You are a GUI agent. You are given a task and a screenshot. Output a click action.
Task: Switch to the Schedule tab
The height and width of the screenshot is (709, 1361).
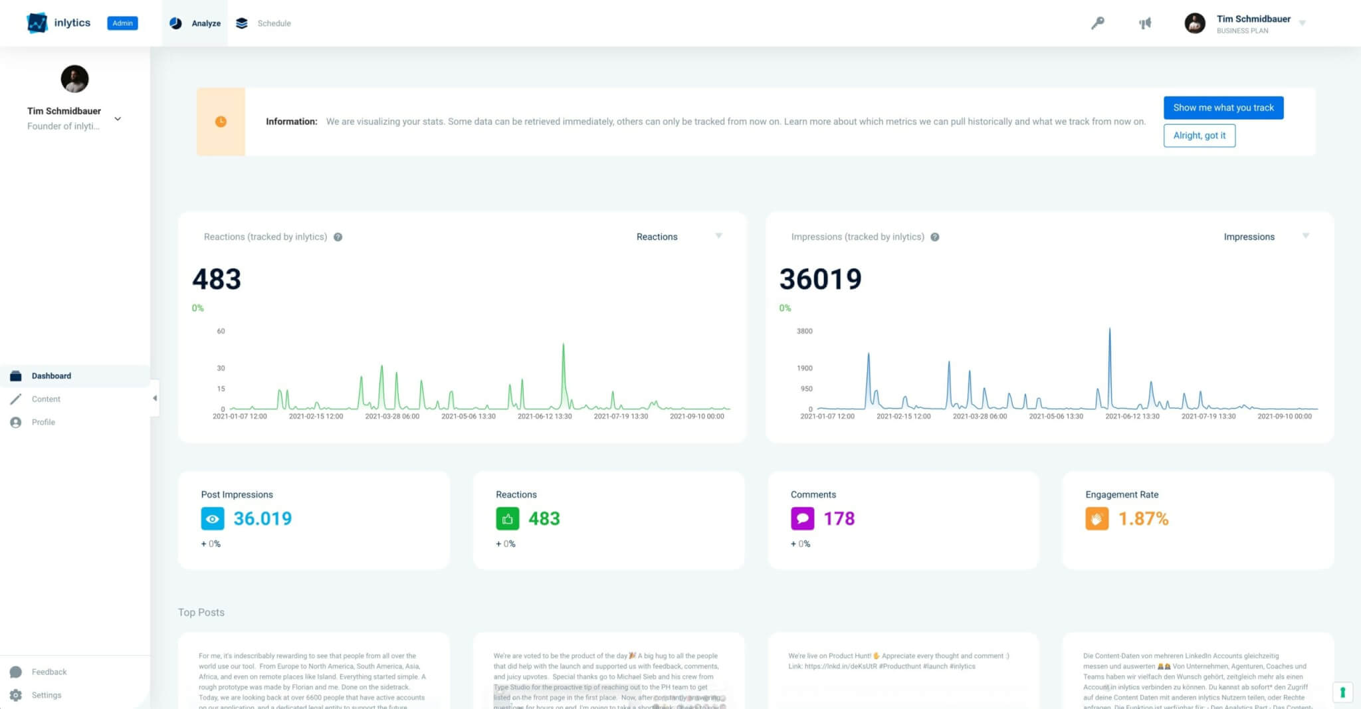pos(263,23)
